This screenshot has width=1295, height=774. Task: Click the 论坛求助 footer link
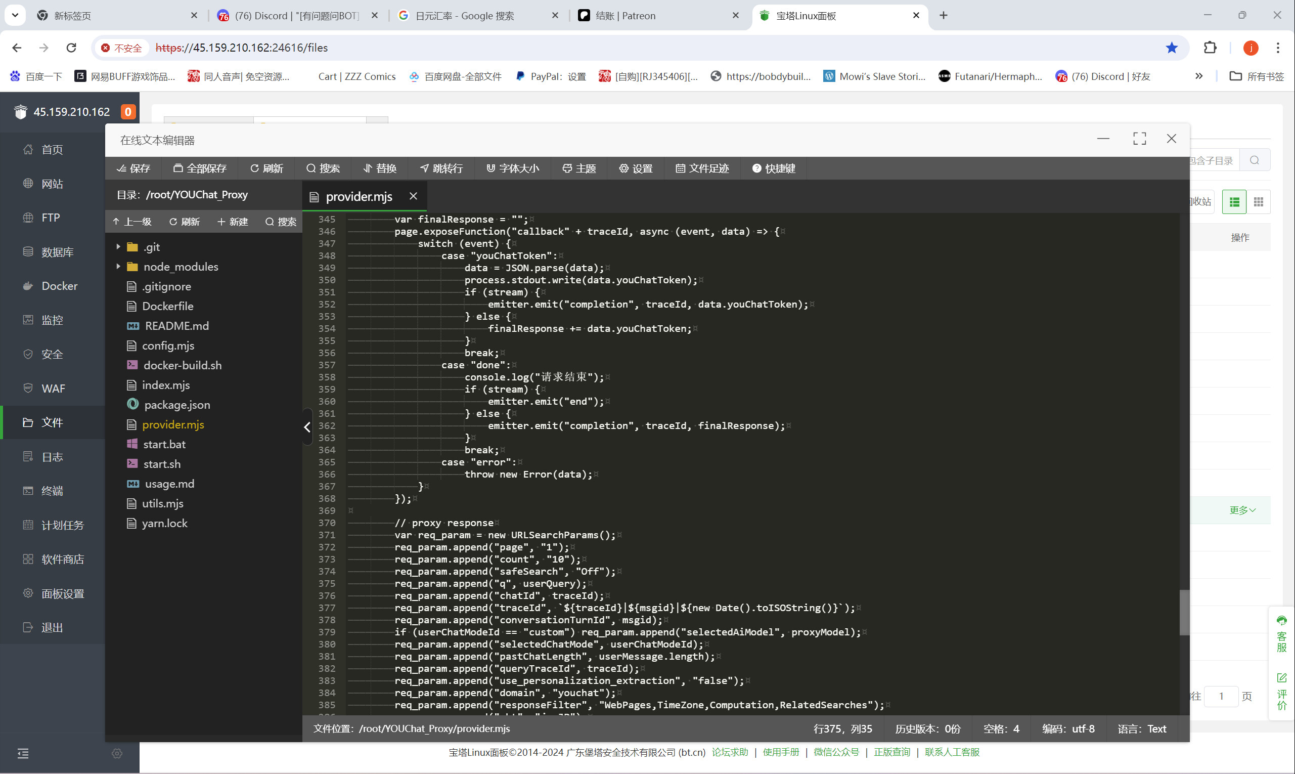[729, 752]
